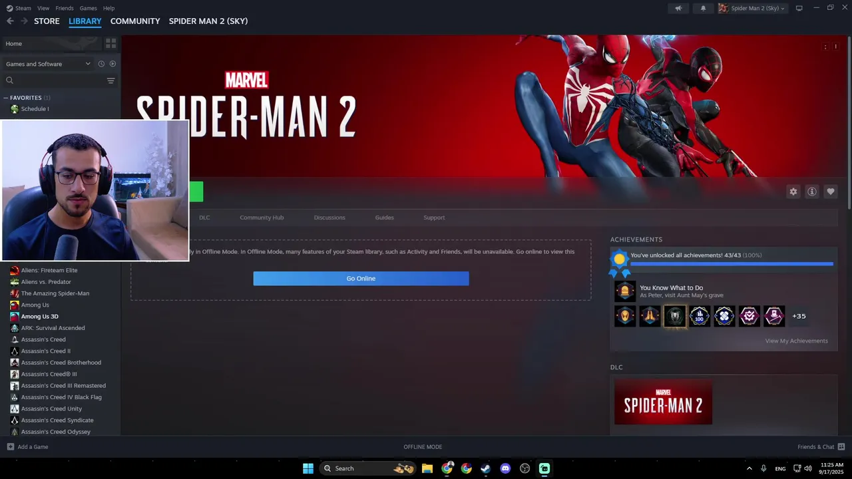Image resolution: width=852 pixels, height=479 pixels.
Task: Add Spider-Man 2 to favorites heart
Action: [830, 192]
